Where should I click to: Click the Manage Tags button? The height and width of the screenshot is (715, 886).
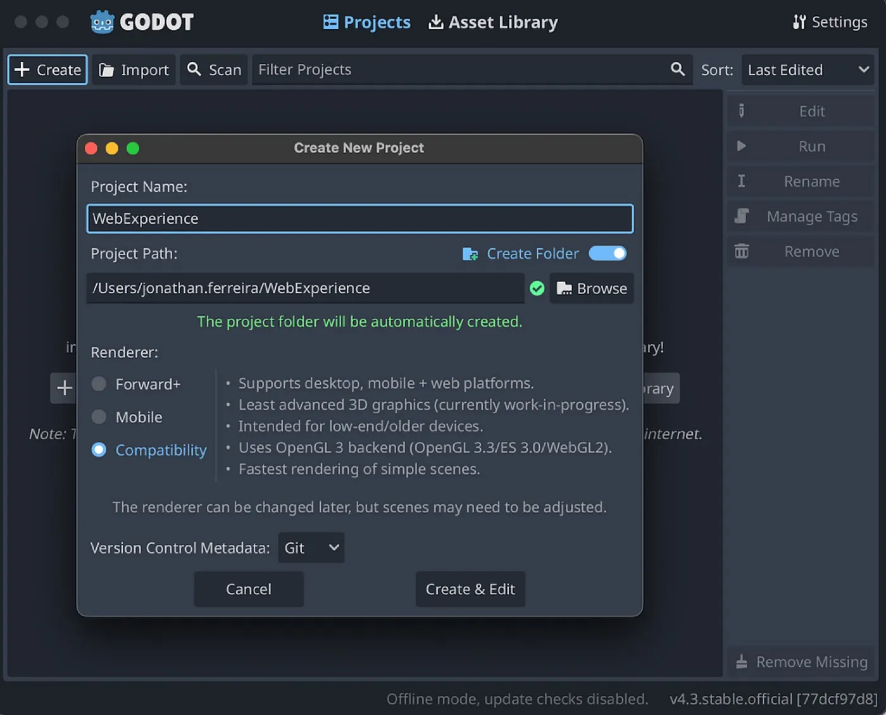pos(801,216)
